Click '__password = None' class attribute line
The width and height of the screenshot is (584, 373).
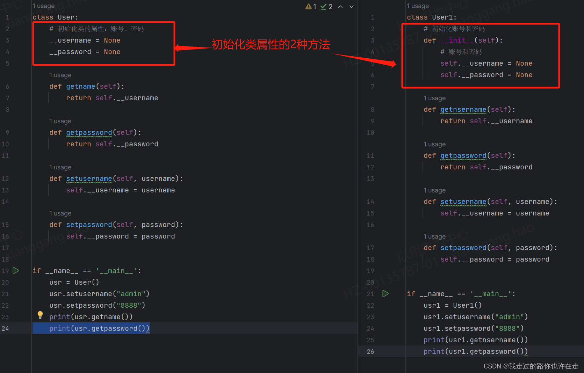(x=85, y=52)
